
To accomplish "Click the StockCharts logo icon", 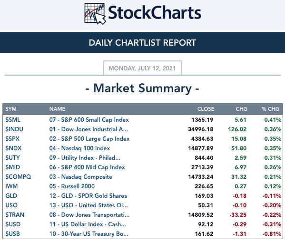I will point(95,14).
